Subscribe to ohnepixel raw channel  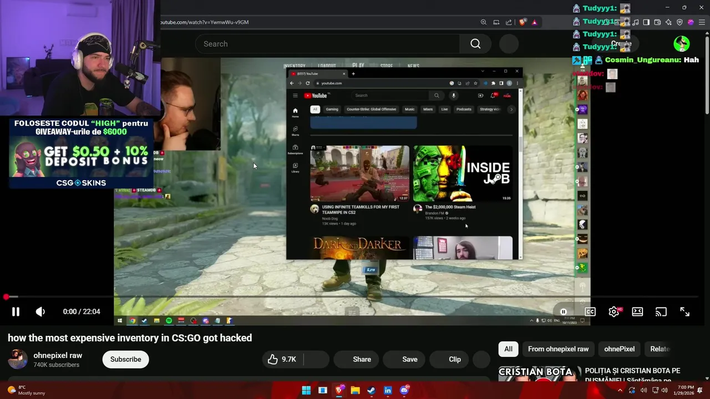(x=125, y=359)
